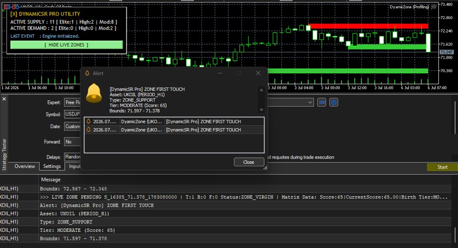Open the Forward dropdown showing No
Screen dimensions: 458x248
(x=72, y=142)
